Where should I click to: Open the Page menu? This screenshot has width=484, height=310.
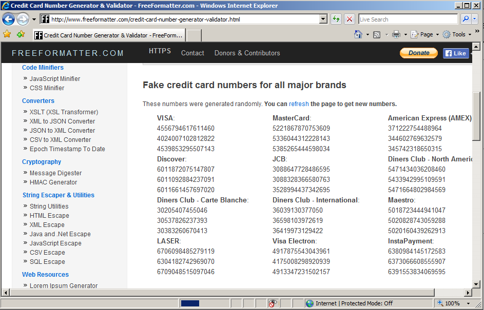point(424,34)
